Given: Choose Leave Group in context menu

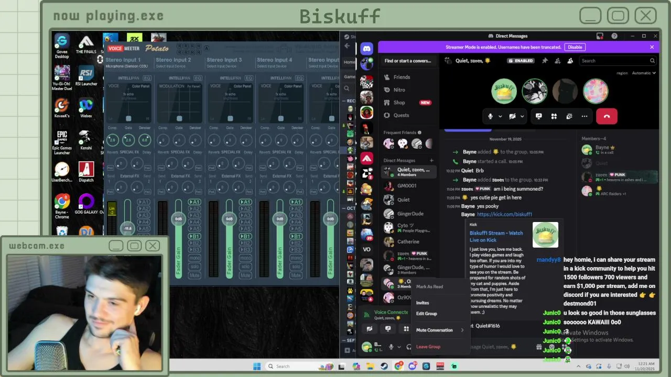Looking at the screenshot, I should coord(428,347).
